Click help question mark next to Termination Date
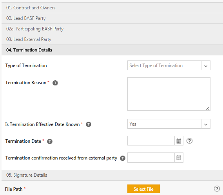223x195 pixels. [x=189, y=141]
